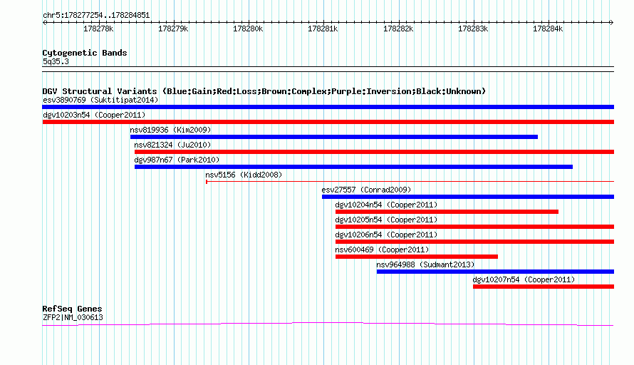Open the dgv987n67 (Park2010) label
Image resolution: width=634 pixels, height=365 pixels.
177,160
